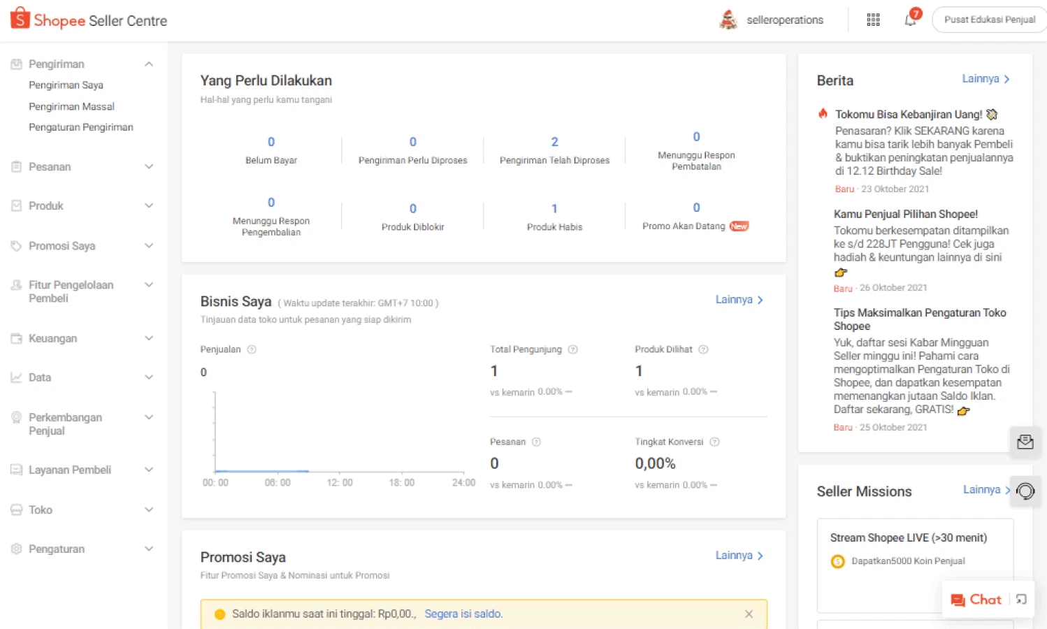This screenshot has height=629, width=1047.
Task: Open the apps grid menu icon
Action: pyautogui.click(x=873, y=20)
